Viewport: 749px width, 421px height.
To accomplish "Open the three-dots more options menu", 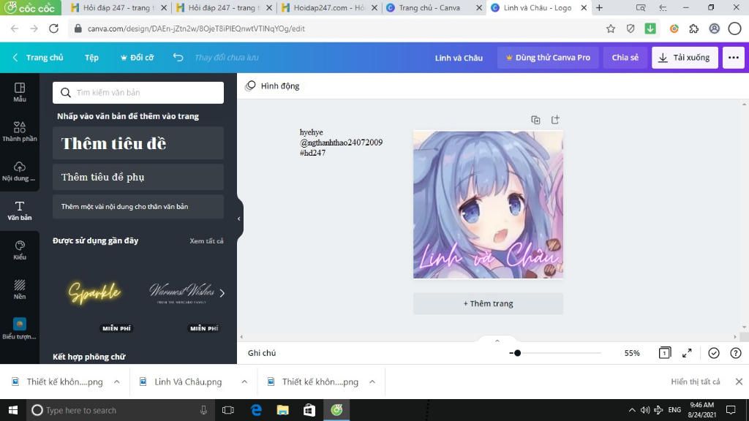I will click(x=733, y=57).
